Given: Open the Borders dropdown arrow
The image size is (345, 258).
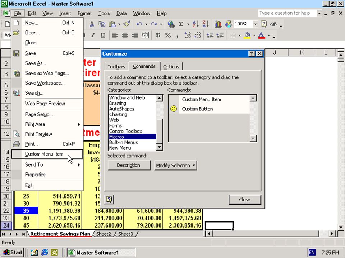Looking at the screenshot, I should (239, 35).
